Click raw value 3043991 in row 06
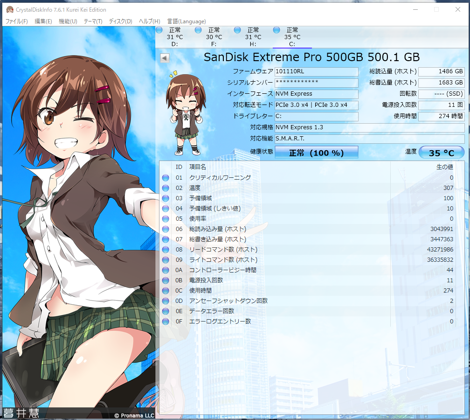The width and height of the screenshot is (470, 420). click(x=442, y=229)
